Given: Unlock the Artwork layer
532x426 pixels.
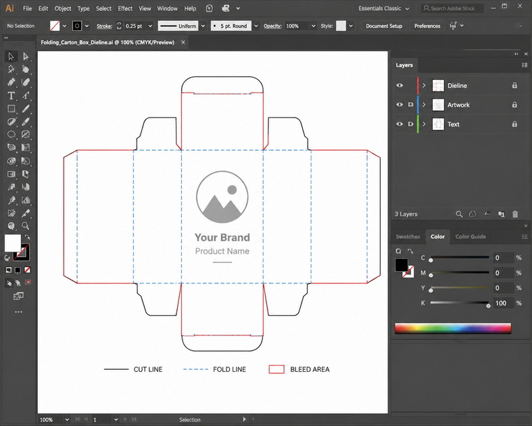Looking at the screenshot, I should (514, 105).
